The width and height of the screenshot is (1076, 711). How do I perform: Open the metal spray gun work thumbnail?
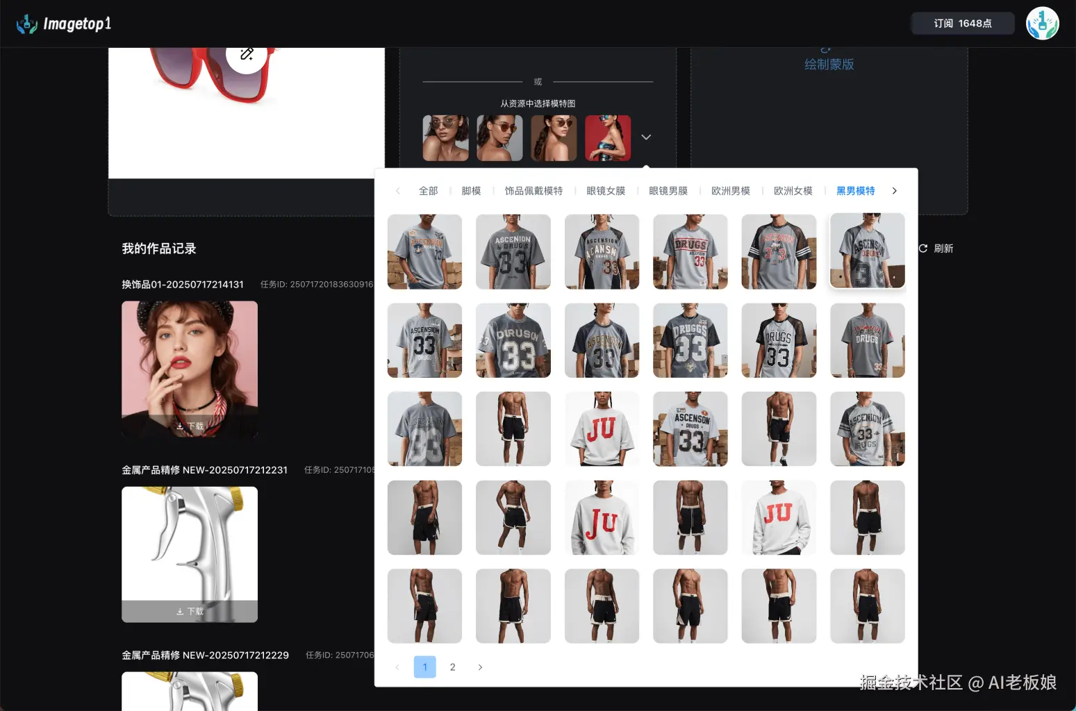coord(190,554)
